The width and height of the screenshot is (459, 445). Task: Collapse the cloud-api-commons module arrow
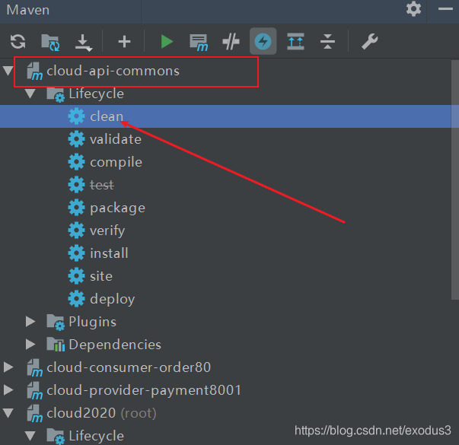pyautogui.click(x=8, y=71)
